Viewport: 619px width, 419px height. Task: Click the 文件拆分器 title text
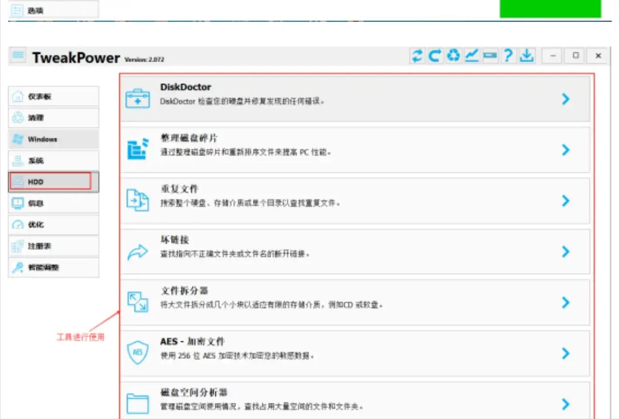[185, 290]
